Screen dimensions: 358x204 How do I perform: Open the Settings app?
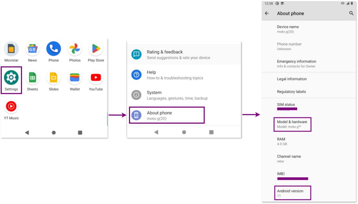point(11,78)
